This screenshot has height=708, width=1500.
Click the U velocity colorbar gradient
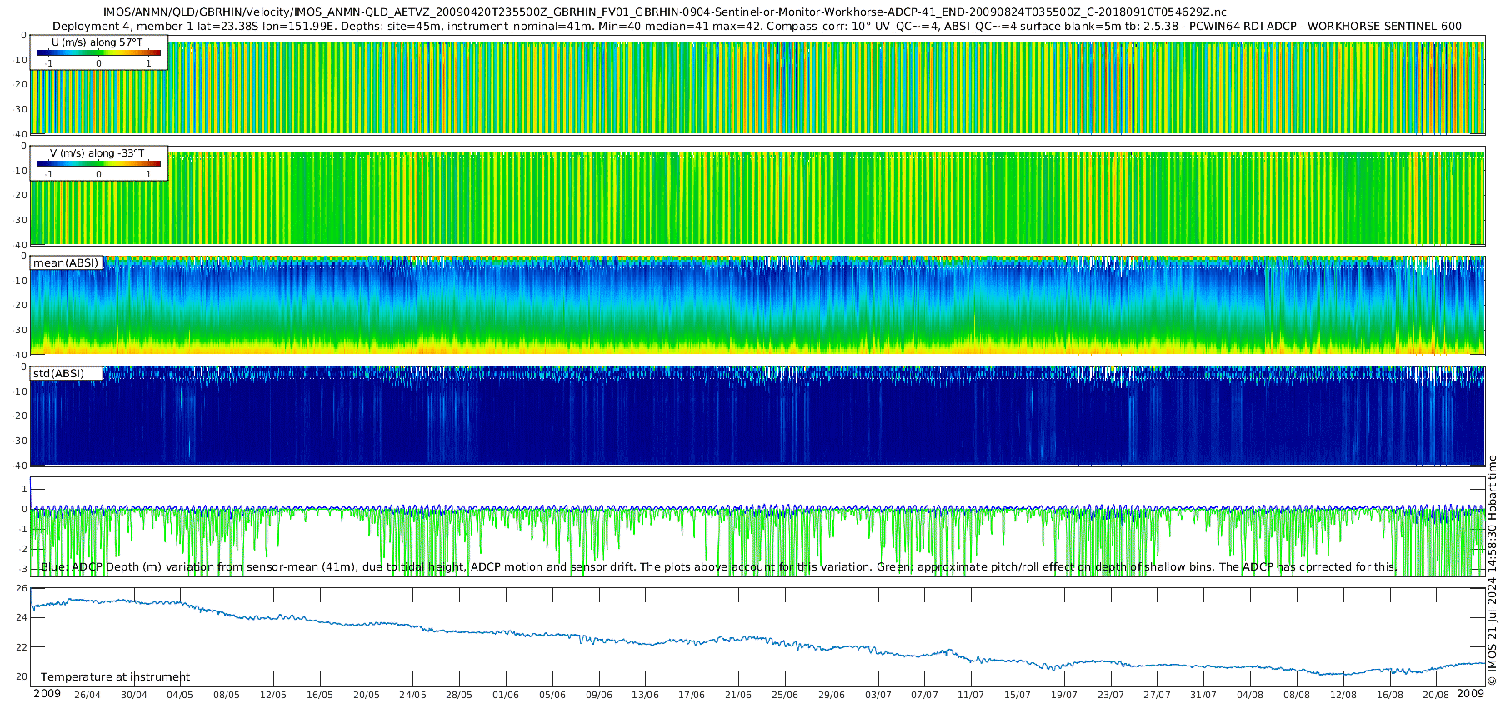pyautogui.click(x=98, y=53)
